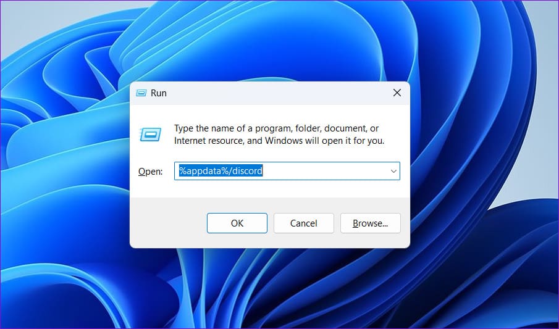Cancel the Run dialog
559x329 pixels.
coord(303,223)
